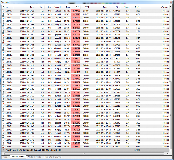The width and height of the screenshot is (174, 160).
Task: Click sell order icon for nzdjpy opened 16:04
Action: click(3, 130)
